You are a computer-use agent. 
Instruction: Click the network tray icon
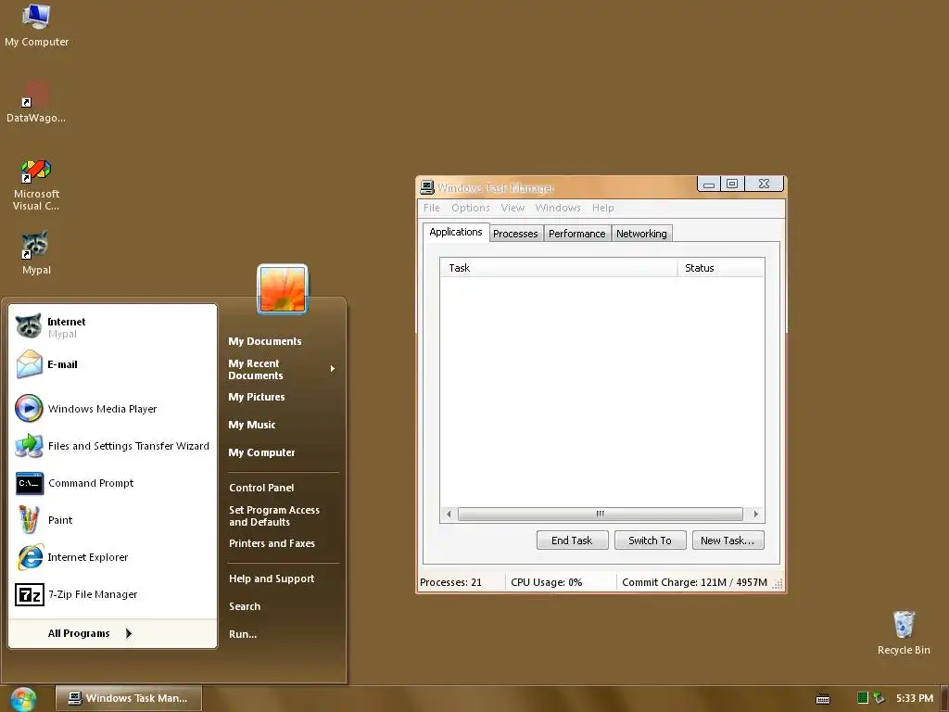pos(879,698)
